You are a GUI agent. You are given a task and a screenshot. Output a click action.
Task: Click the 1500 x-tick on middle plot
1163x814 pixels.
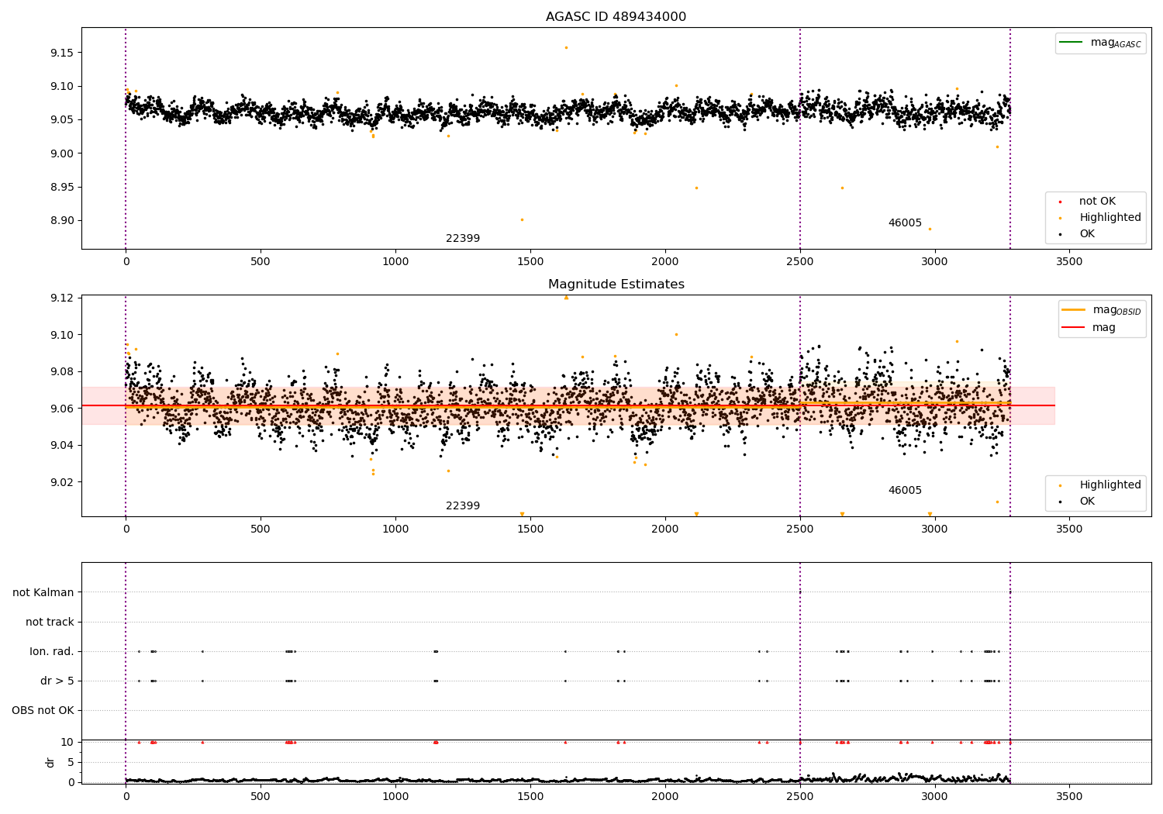click(x=530, y=529)
